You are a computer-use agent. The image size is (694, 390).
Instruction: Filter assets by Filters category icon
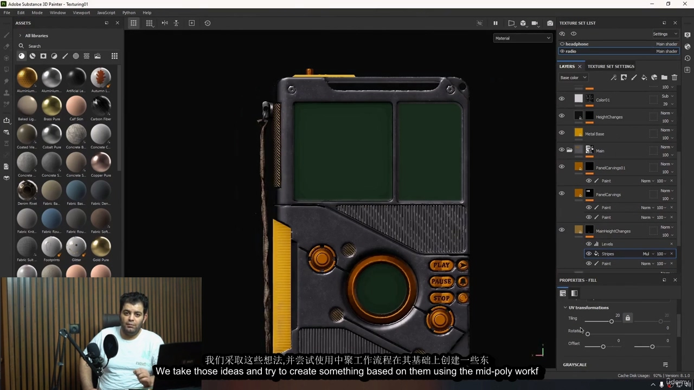(54, 56)
